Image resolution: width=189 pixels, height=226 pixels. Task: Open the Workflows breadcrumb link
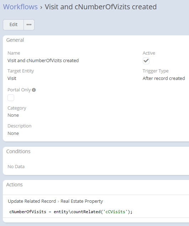[20, 7]
